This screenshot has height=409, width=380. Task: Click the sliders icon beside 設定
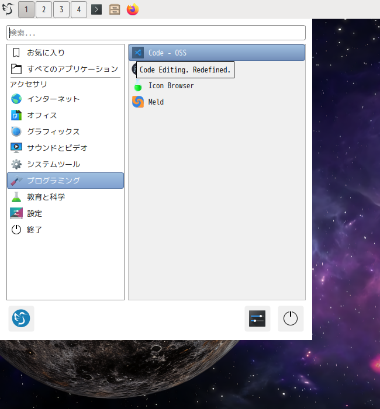(x=16, y=213)
